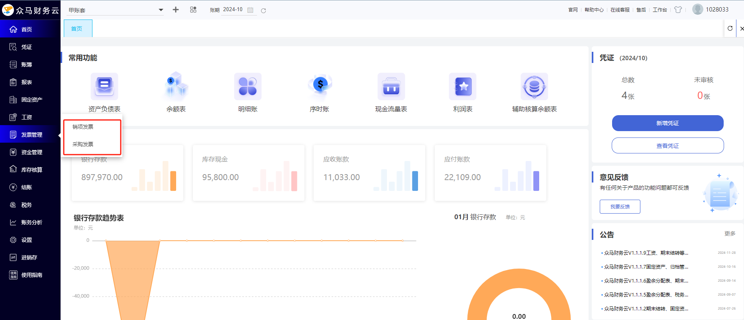This screenshot has width=744, height=320.
Task: Open 固定资产 sidebar menu
Action: click(x=30, y=100)
